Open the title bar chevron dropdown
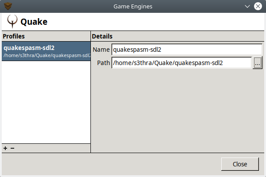Screen dimensions: 266x177 coord(247,7)
